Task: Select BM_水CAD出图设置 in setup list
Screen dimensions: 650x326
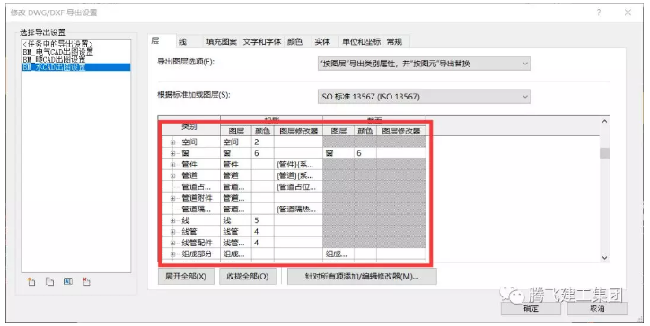Action: [x=75, y=66]
